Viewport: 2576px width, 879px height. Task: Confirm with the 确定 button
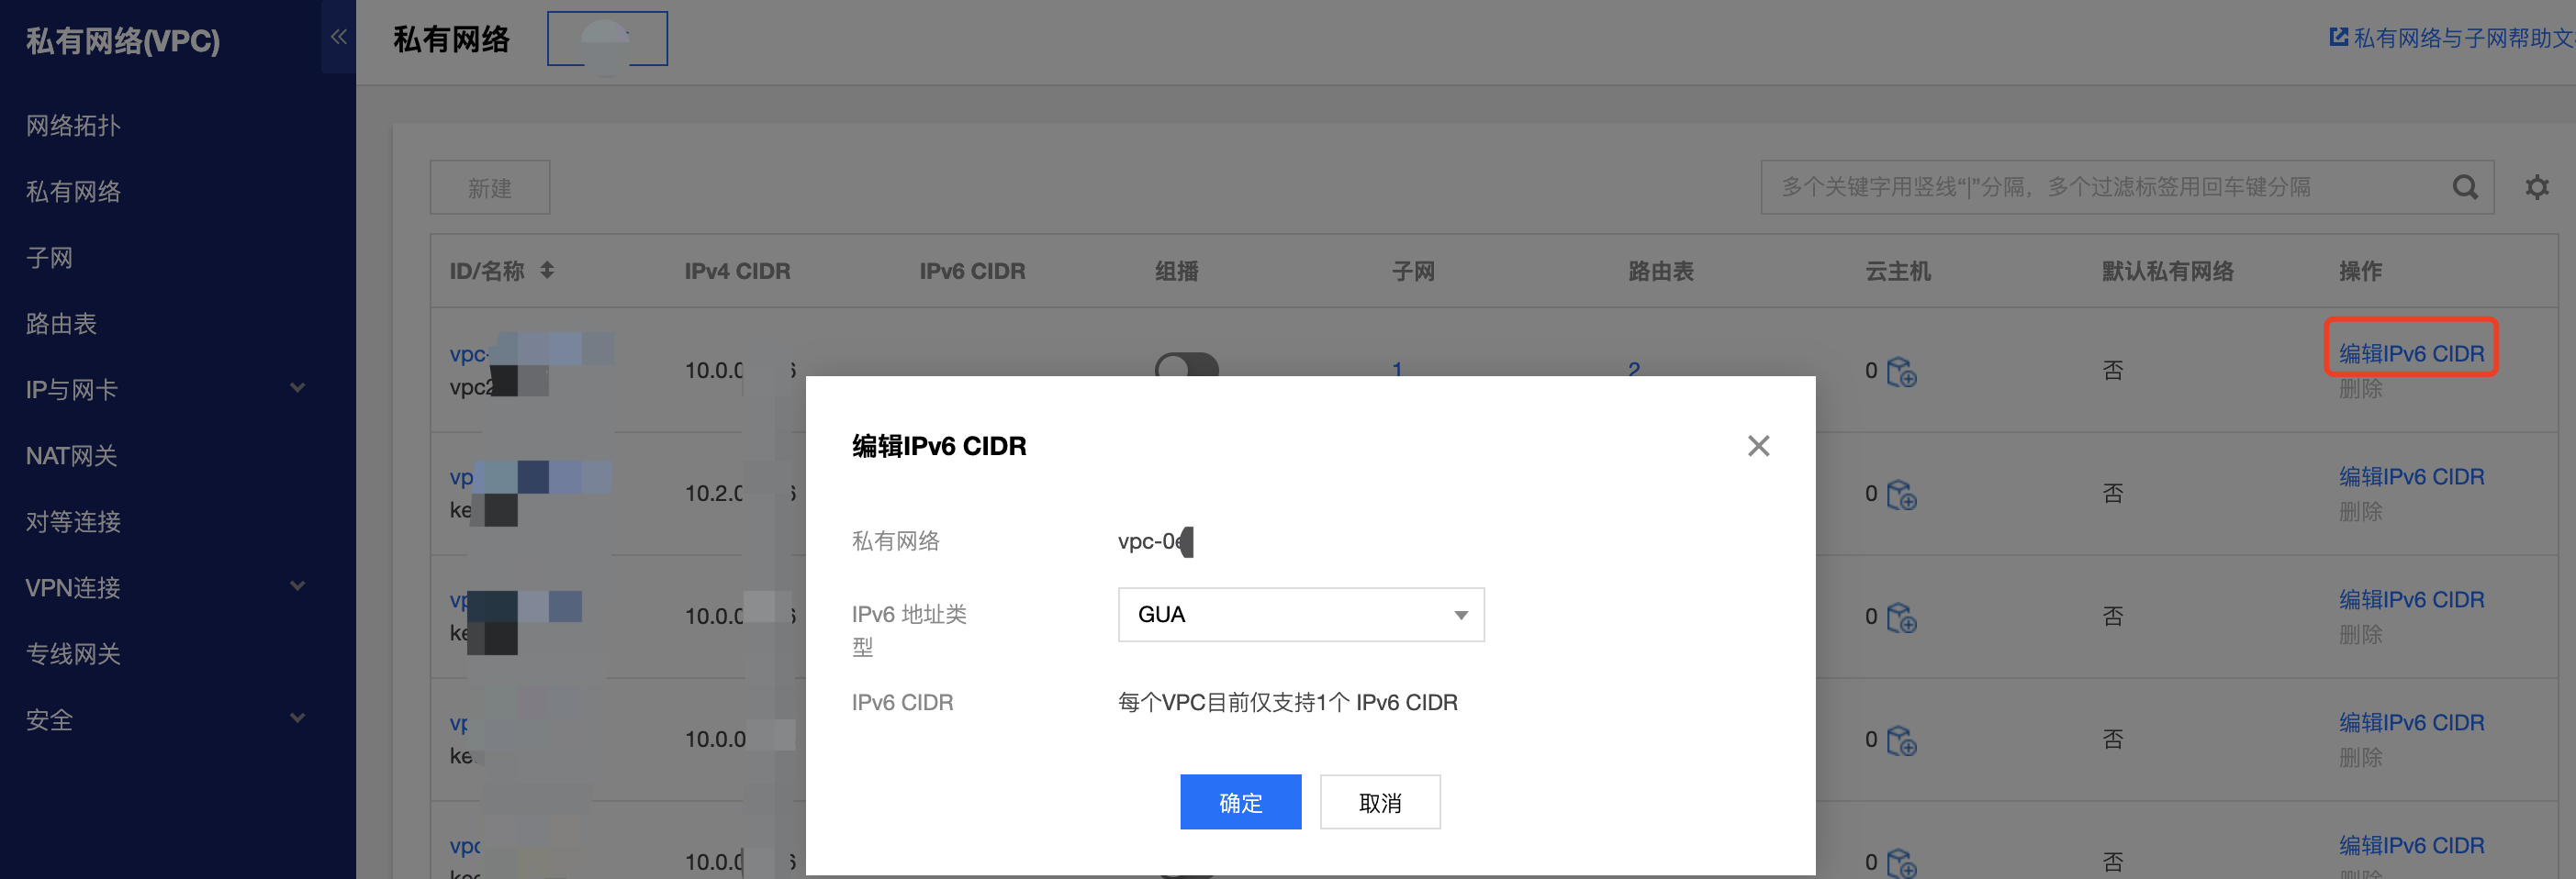click(1240, 802)
